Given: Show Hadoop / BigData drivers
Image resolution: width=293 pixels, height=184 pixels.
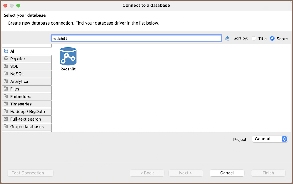Looking at the screenshot, I should pyautogui.click(x=27, y=112).
